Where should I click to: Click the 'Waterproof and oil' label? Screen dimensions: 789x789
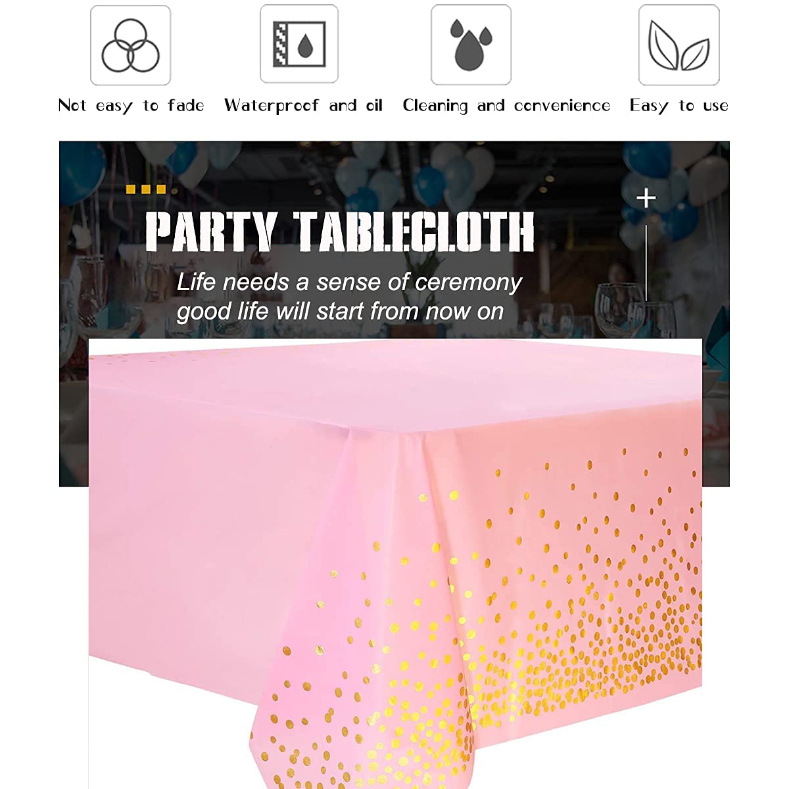(303, 106)
